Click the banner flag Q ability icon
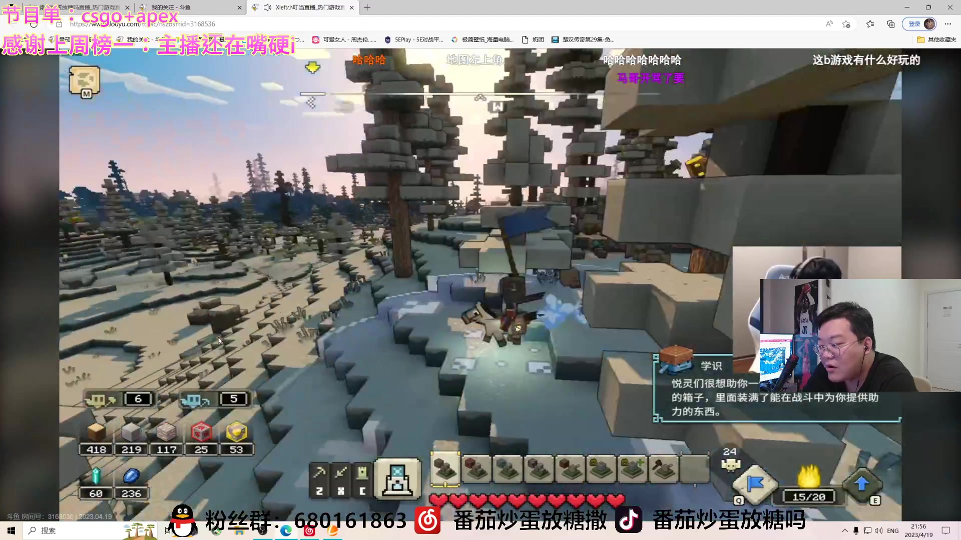The height and width of the screenshot is (540, 961). pyautogui.click(x=755, y=484)
